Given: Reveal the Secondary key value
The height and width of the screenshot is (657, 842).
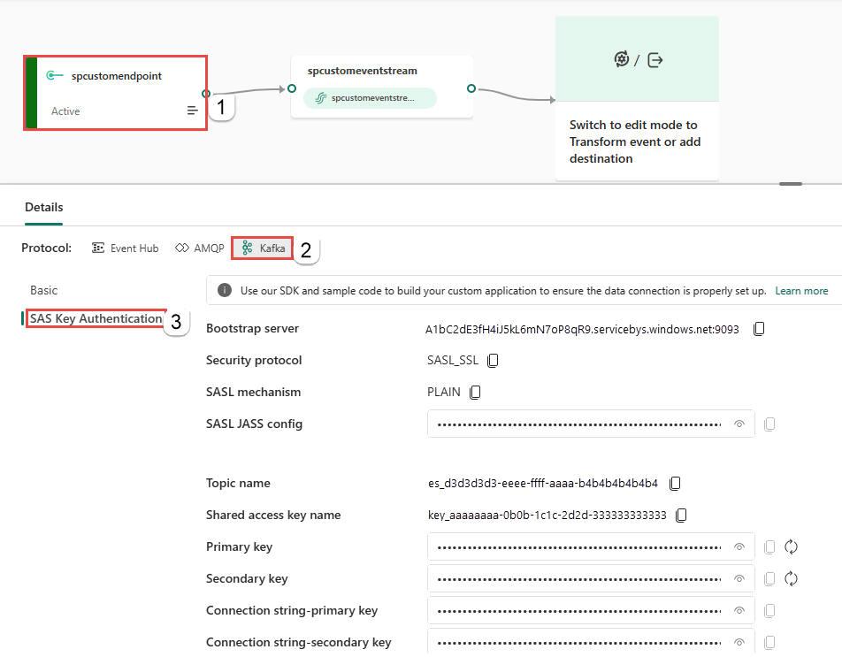Looking at the screenshot, I should click(739, 579).
